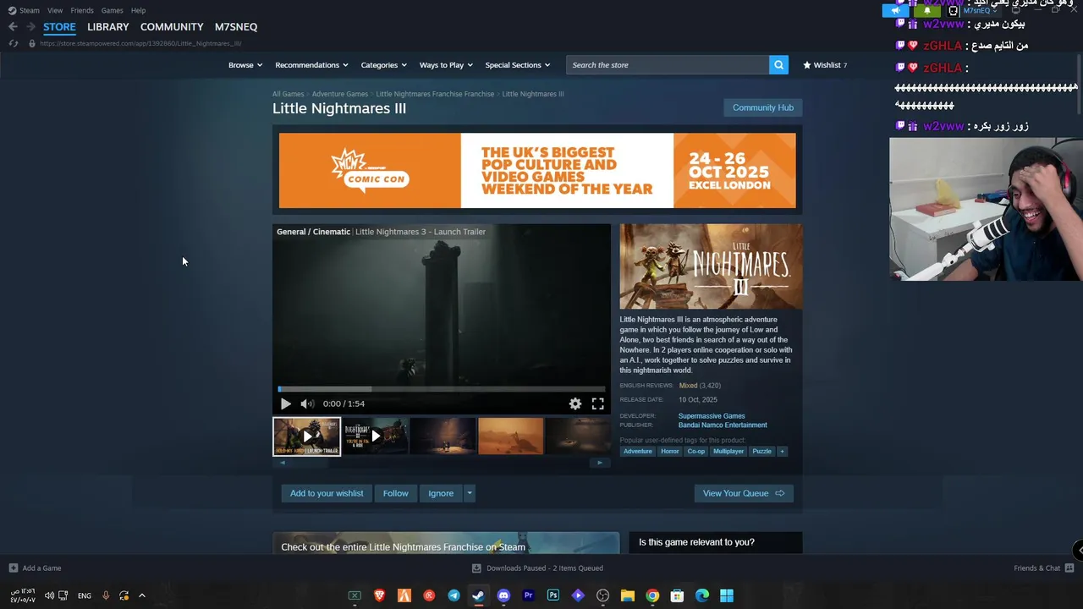The width and height of the screenshot is (1083, 609).
Task: Click the thumbnail strip left arrow
Action: point(283,463)
